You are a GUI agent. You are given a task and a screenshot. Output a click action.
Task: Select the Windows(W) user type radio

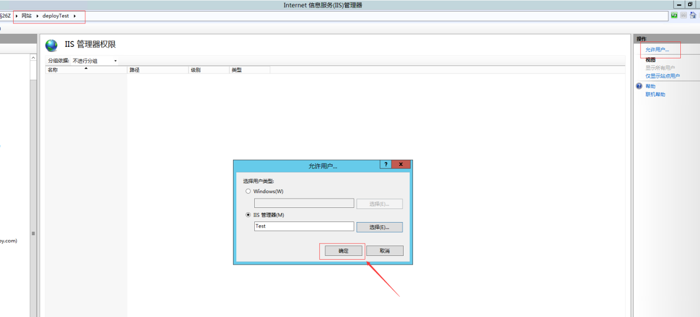(248, 192)
